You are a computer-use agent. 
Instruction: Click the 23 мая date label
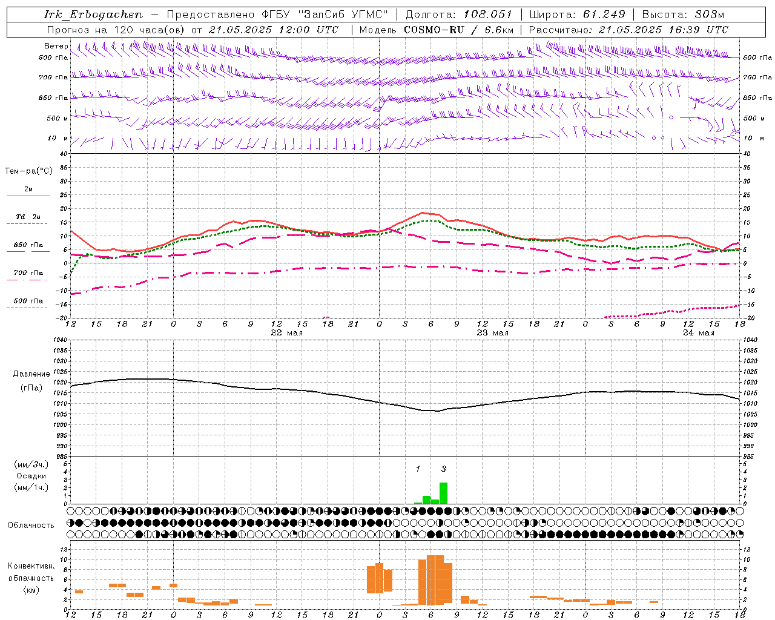(493, 333)
